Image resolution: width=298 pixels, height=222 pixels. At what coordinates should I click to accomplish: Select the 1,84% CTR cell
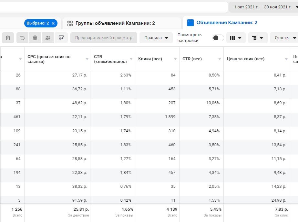126,173
